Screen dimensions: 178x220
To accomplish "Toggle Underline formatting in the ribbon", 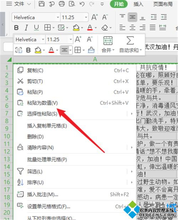I will [36, 27].
